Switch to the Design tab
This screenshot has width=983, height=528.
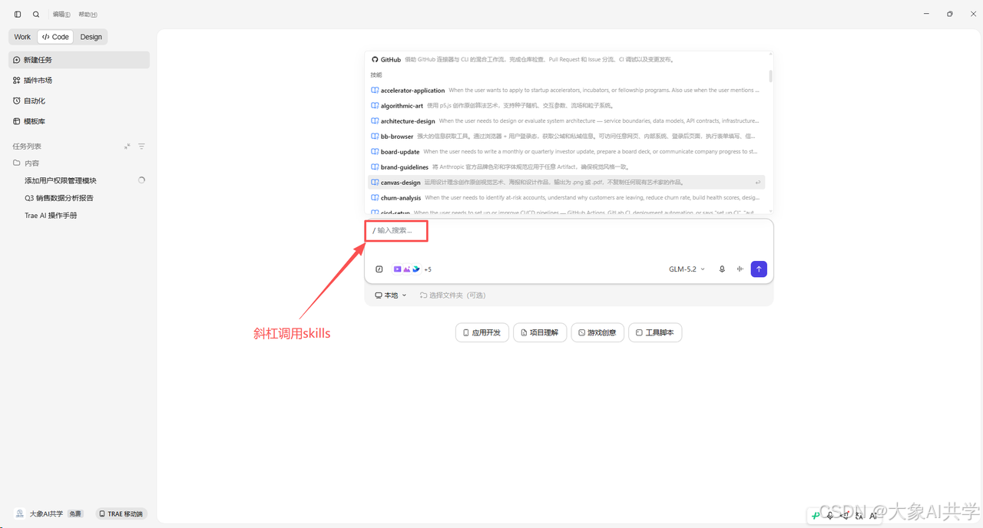click(x=91, y=37)
